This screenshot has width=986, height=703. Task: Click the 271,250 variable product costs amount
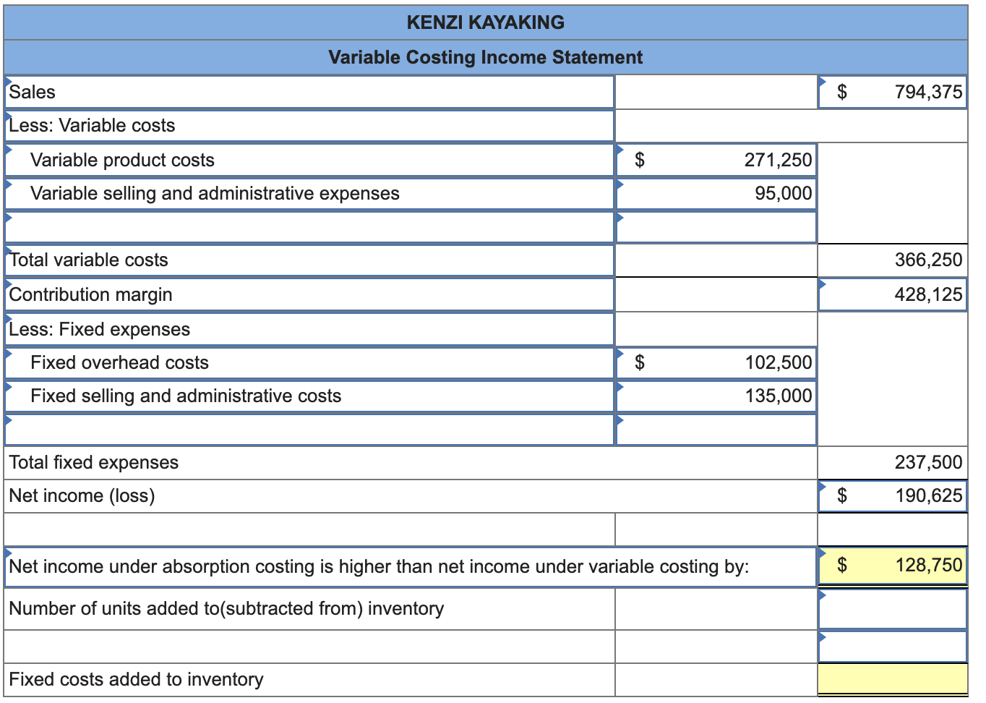pyautogui.click(x=716, y=160)
